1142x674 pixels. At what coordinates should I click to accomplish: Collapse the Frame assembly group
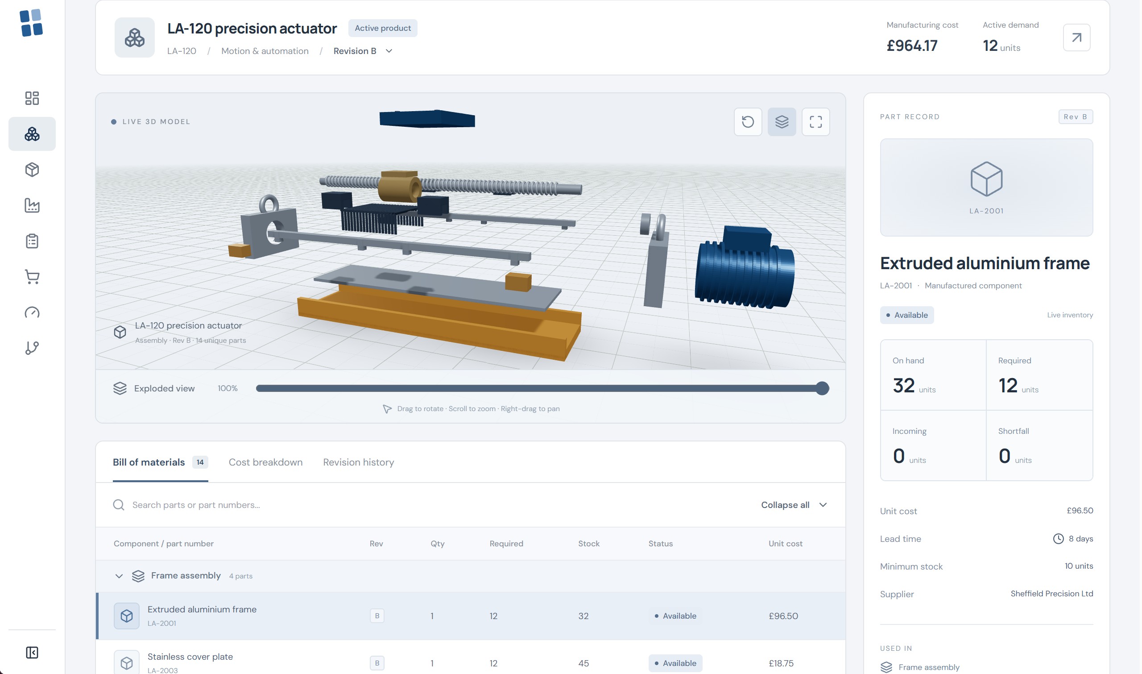click(119, 576)
